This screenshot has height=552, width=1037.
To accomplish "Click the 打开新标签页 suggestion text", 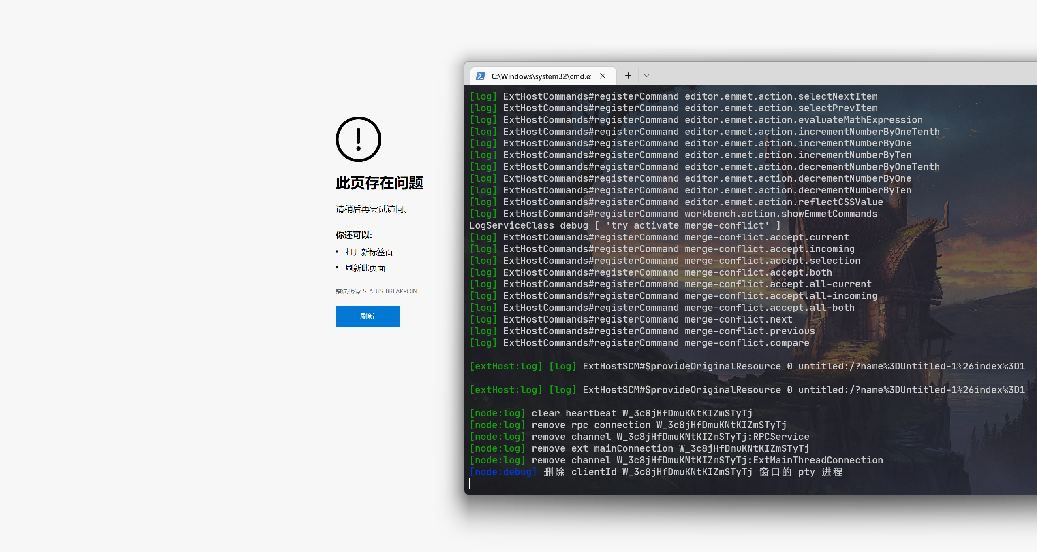I will coord(369,252).
